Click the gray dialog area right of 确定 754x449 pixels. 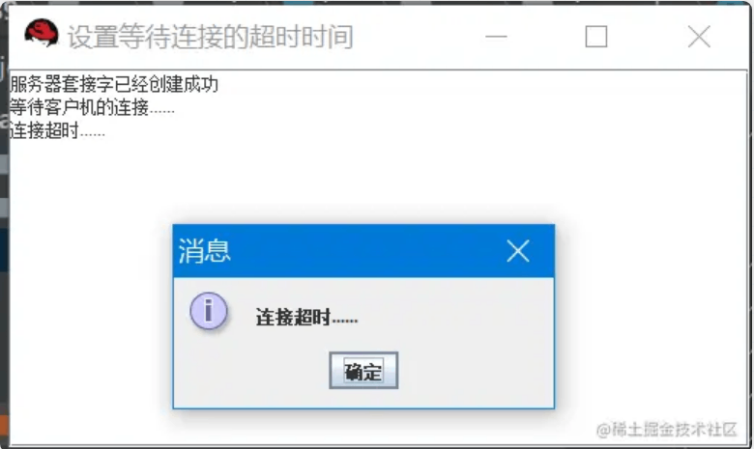474,370
